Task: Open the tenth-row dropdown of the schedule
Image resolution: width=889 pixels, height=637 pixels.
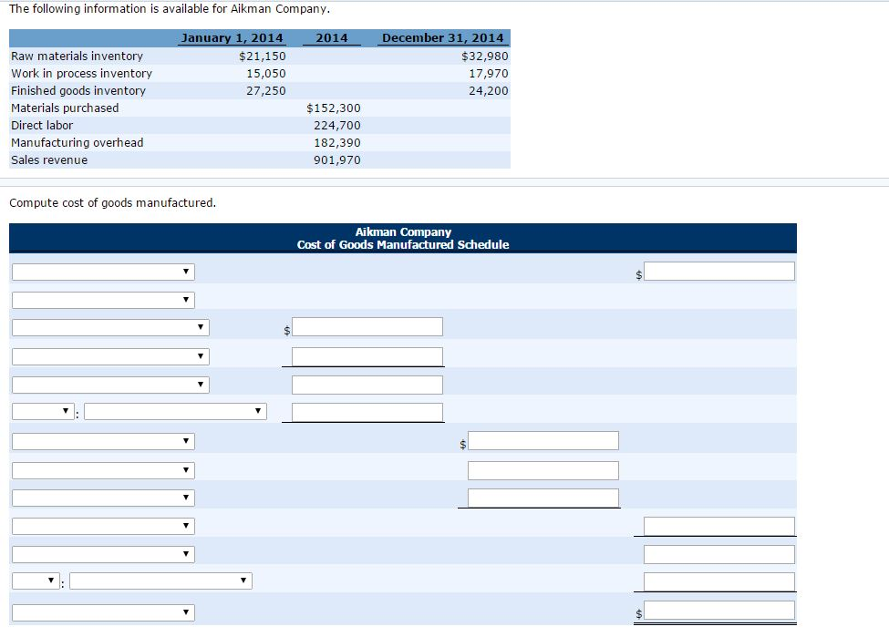Action: [103, 526]
